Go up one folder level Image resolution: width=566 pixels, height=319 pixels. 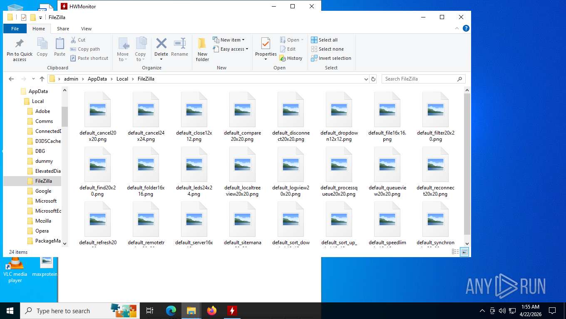coord(42,79)
